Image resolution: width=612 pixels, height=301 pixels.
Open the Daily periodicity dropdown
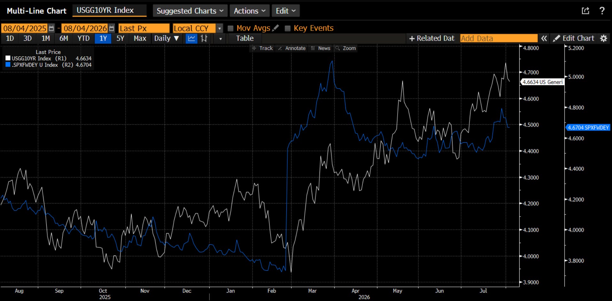pyautogui.click(x=166, y=38)
